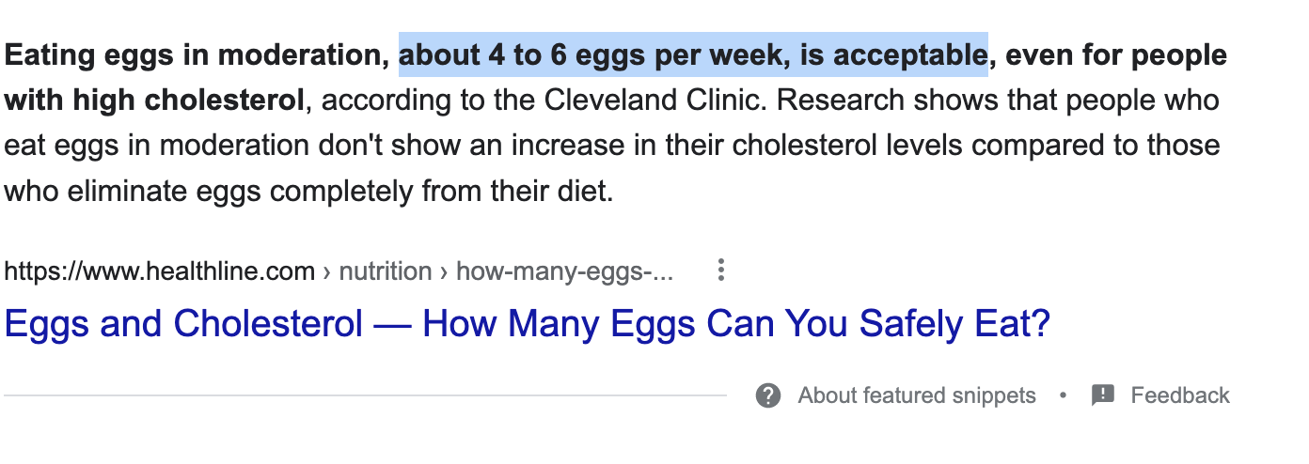Open the three-dot menu beside the healthline URL
The width and height of the screenshot is (1309, 464).
721,271
